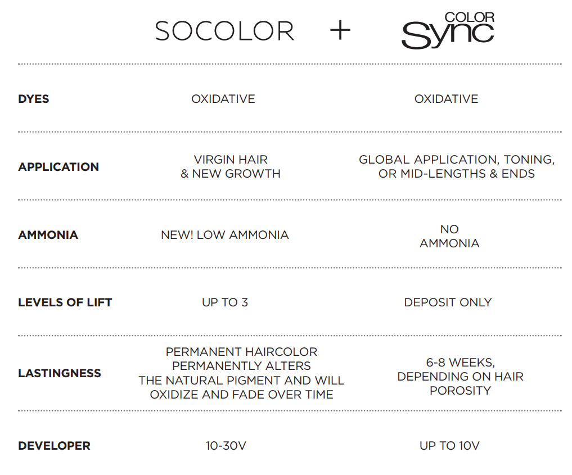Viewport: 572px width, 475px height.
Task: Click the Global Application, Toning text
Action: [457, 160]
